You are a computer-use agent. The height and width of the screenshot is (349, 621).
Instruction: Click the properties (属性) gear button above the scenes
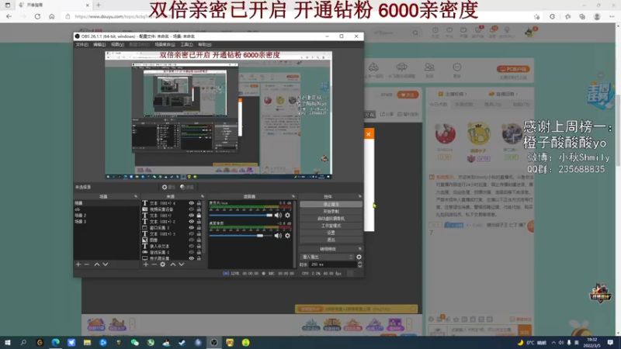(168, 187)
